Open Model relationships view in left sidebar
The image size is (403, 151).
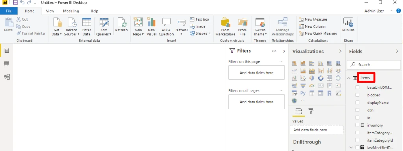pos(7,77)
